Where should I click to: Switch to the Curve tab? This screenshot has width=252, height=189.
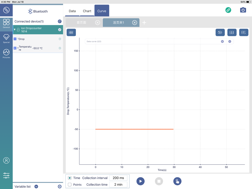click(x=102, y=11)
